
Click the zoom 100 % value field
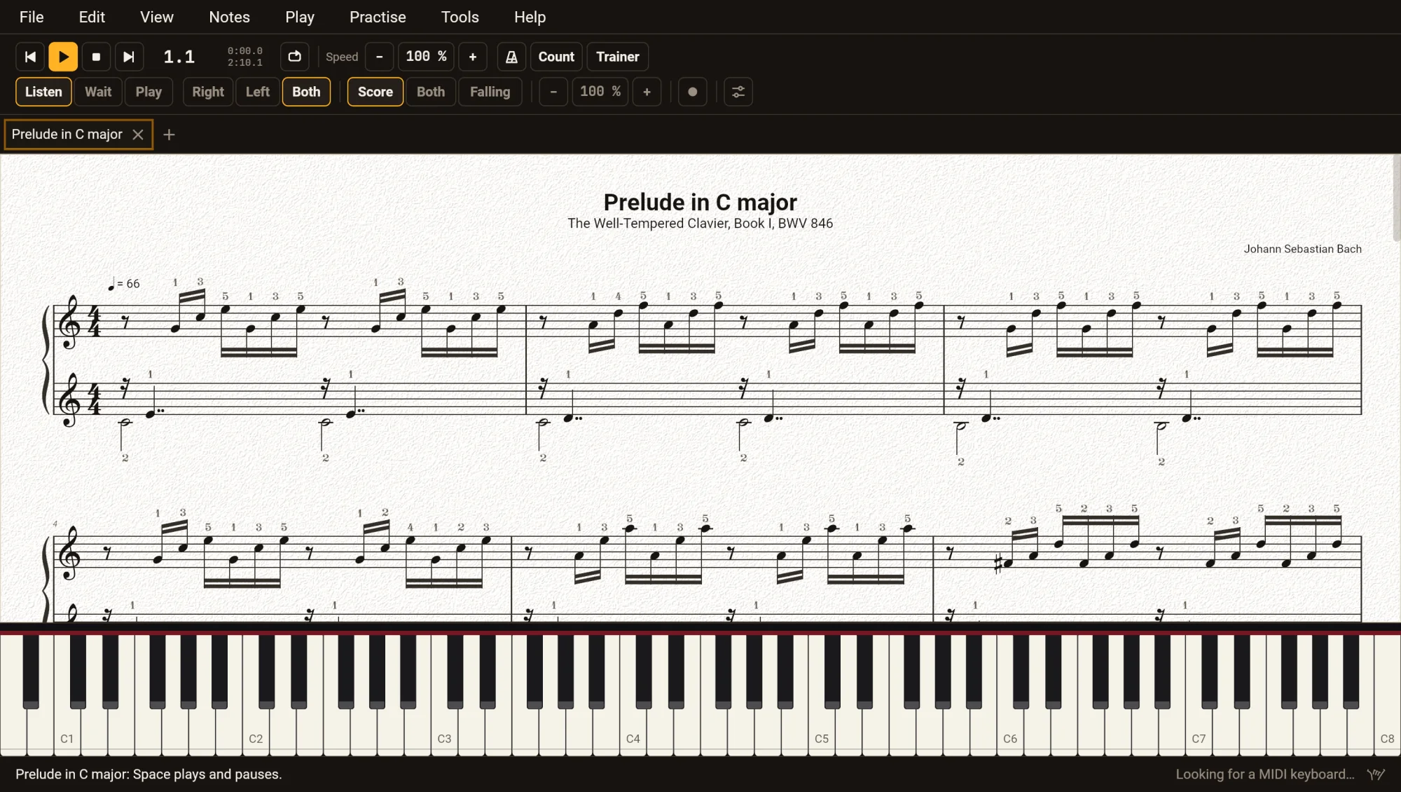pos(600,92)
